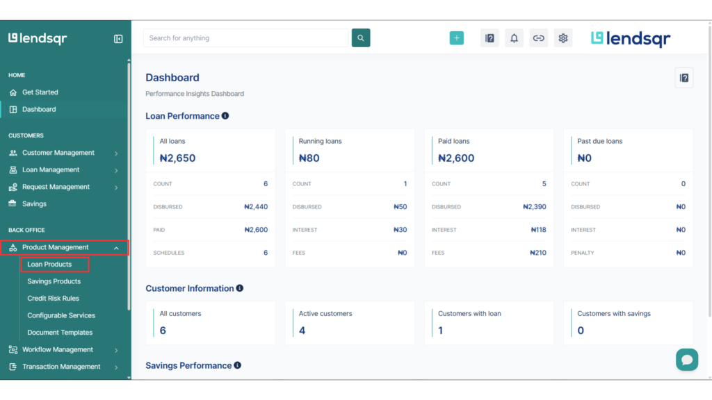Click the Request Management icon
The image size is (712, 400).
pyautogui.click(x=15, y=186)
